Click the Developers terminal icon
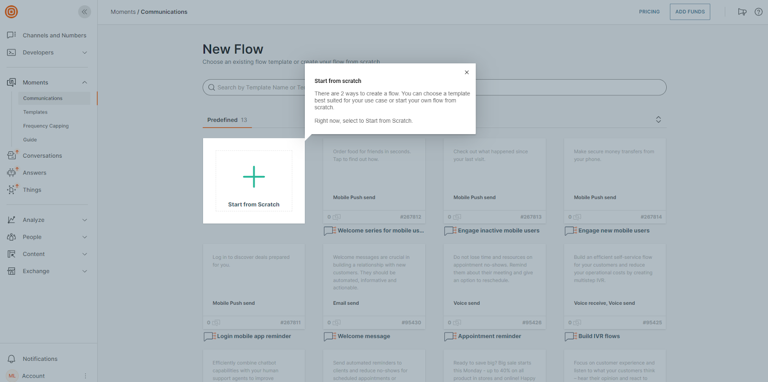The image size is (768, 382). tap(12, 52)
